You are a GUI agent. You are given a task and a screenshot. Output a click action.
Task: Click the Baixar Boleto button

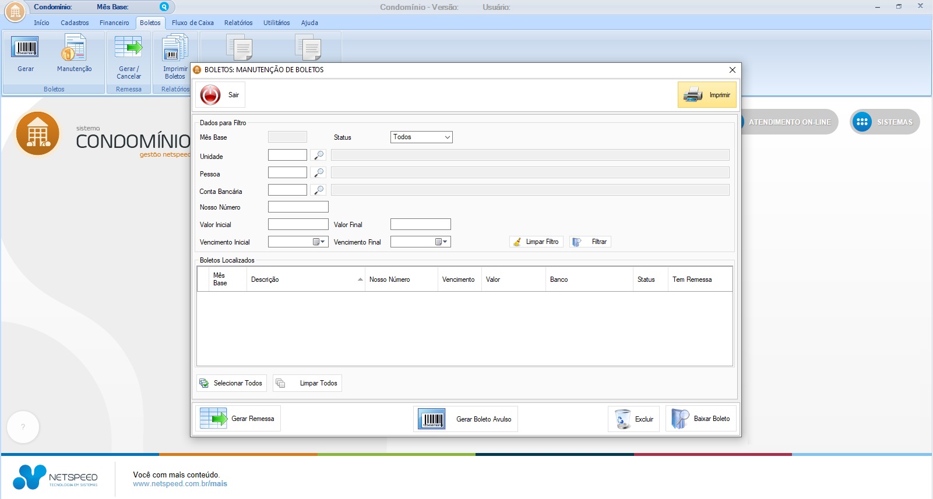701,419
